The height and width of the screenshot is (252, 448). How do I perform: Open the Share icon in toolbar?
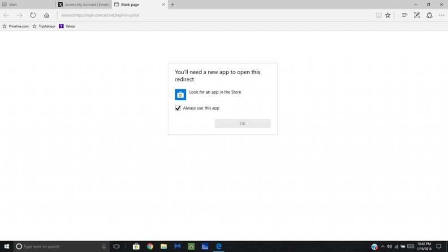tap(429, 15)
